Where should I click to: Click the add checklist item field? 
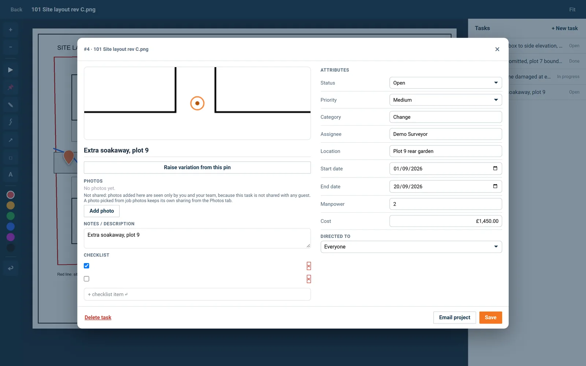pos(197,294)
